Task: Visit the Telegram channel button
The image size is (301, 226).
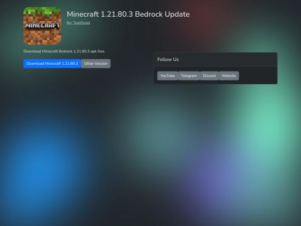Action: 189,76
